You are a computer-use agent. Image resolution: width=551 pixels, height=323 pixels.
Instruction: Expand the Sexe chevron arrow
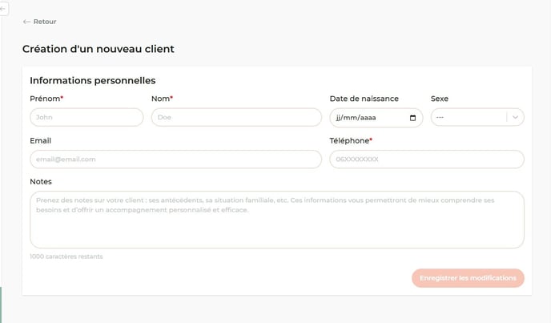point(515,118)
